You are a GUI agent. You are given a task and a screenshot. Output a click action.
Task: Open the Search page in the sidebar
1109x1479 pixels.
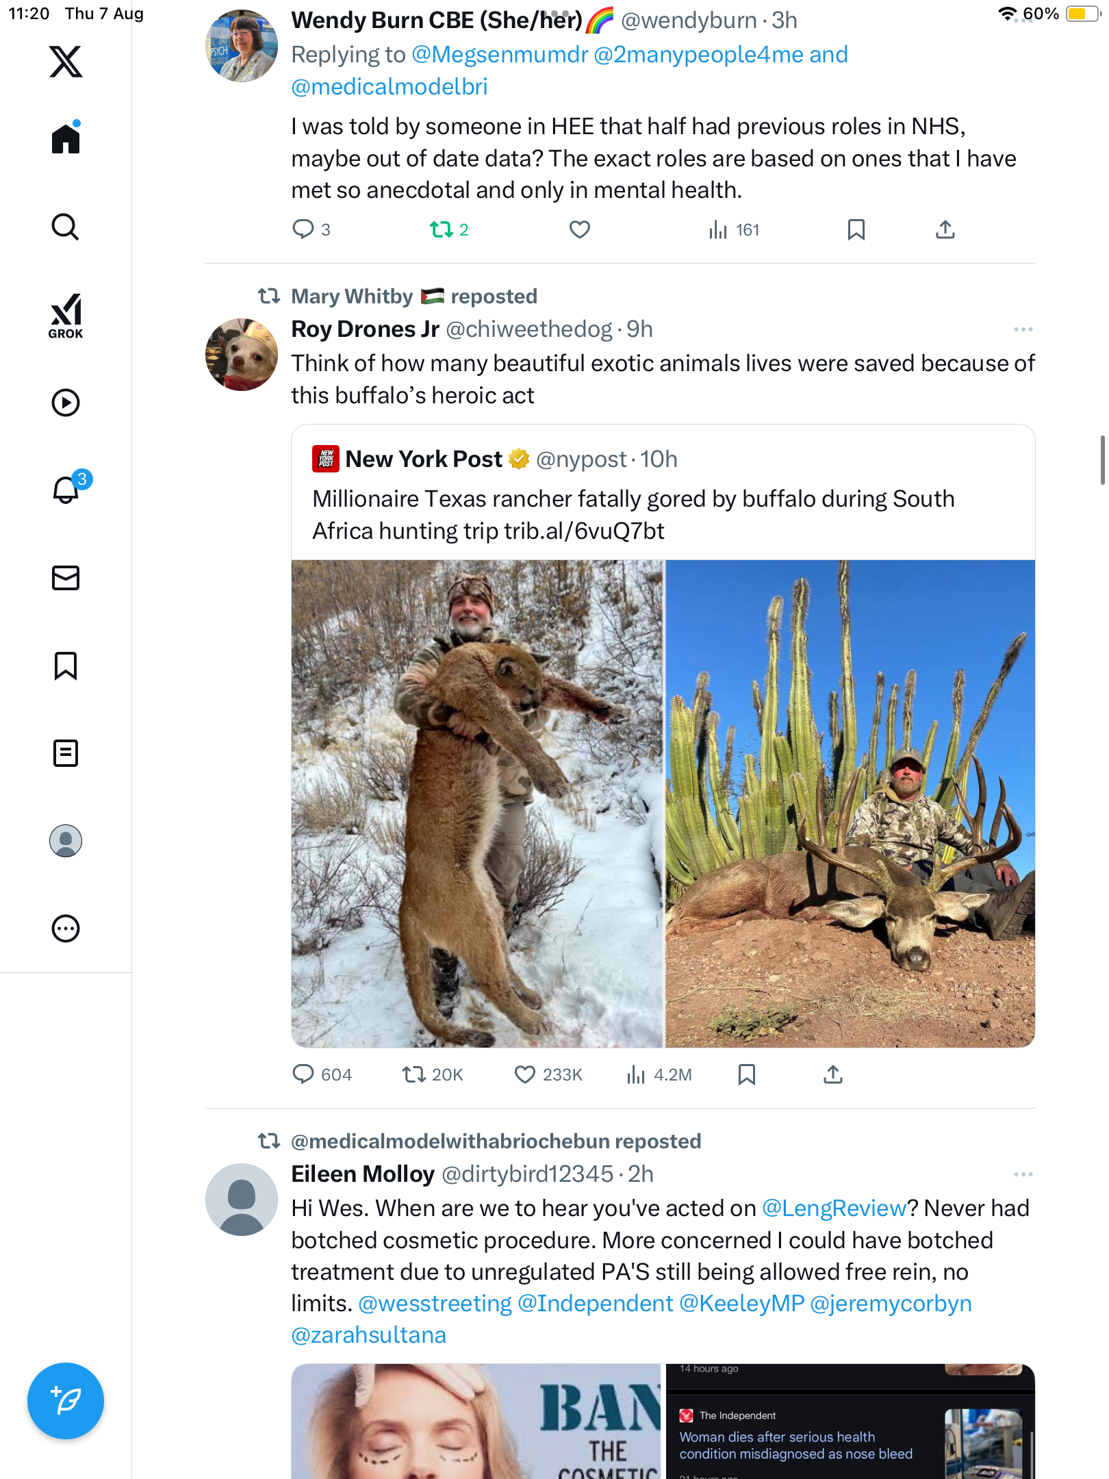66,227
